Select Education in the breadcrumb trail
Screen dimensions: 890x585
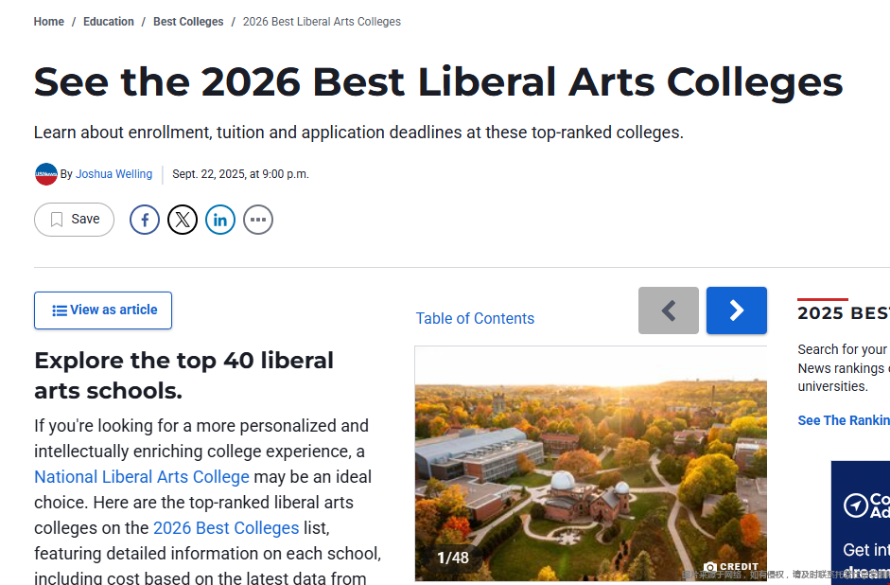point(108,21)
